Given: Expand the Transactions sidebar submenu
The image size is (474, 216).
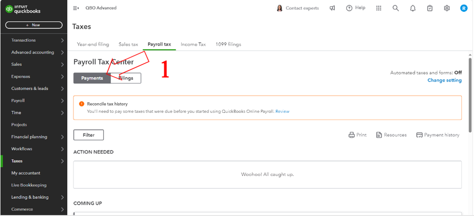Looking at the screenshot, I should 63,40.
